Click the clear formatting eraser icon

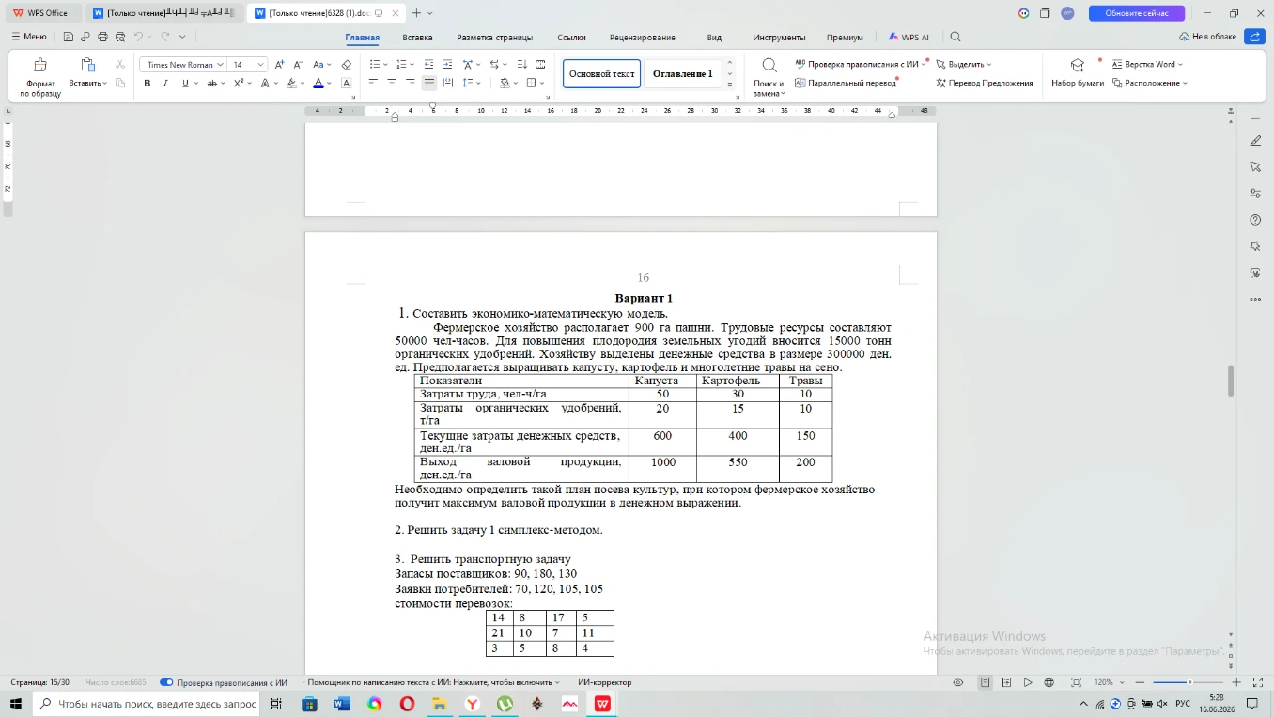click(346, 65)
